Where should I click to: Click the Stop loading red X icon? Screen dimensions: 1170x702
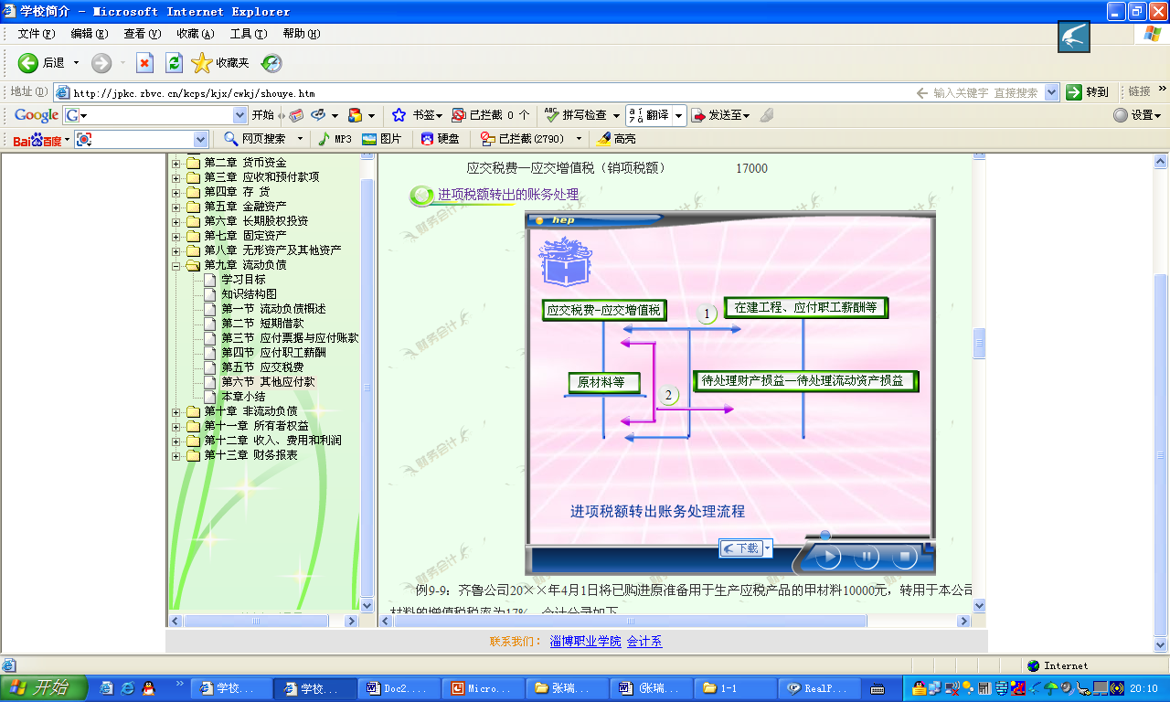coord(144,63)
